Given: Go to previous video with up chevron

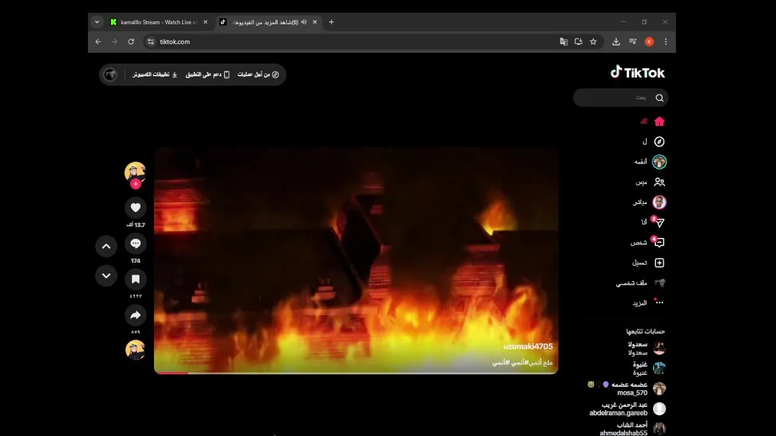Looking at the screenshot, I should (106, 246).
